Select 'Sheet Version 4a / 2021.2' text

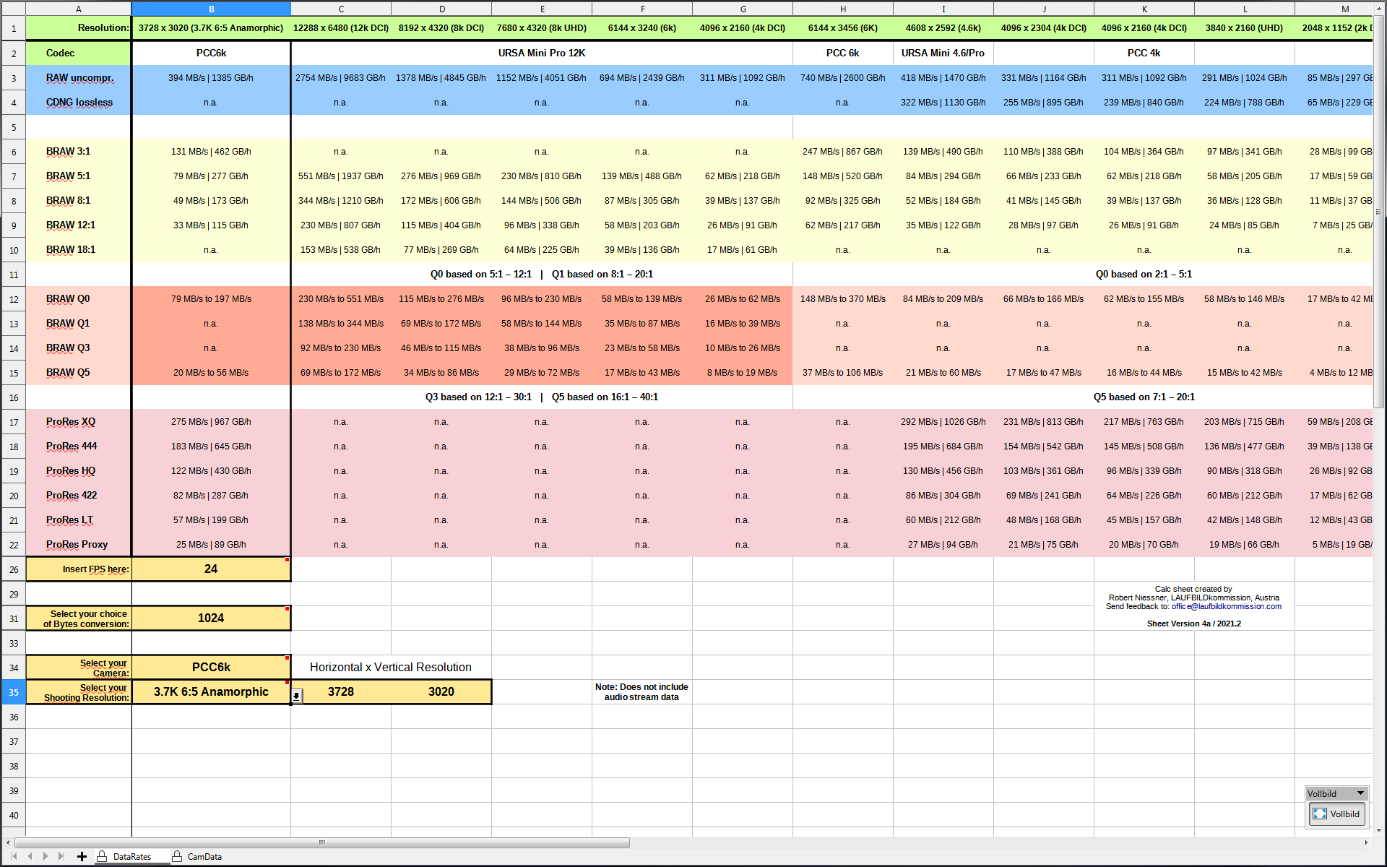(x=1194, y=624)
